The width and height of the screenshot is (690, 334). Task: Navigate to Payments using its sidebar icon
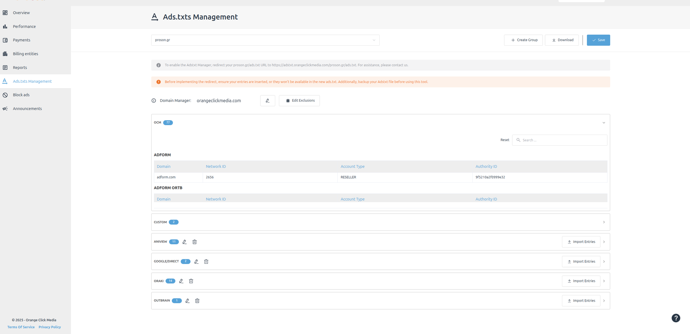(x=5, y=40)
